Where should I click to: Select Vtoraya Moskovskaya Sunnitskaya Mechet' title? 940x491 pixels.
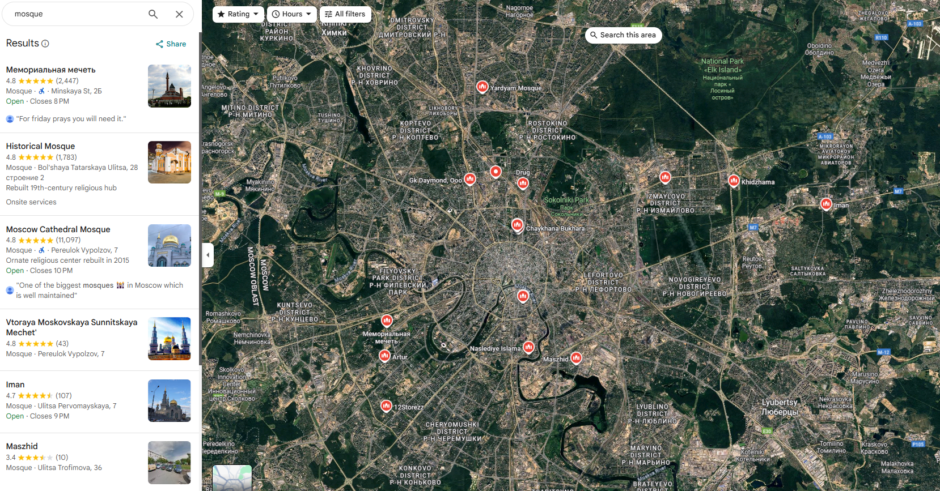pyautogui.click(x=71, y=327)
